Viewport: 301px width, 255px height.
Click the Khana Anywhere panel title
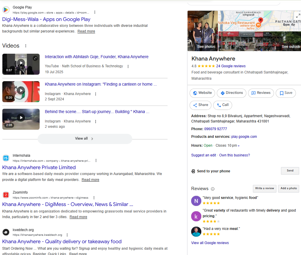tap(213, 58)
